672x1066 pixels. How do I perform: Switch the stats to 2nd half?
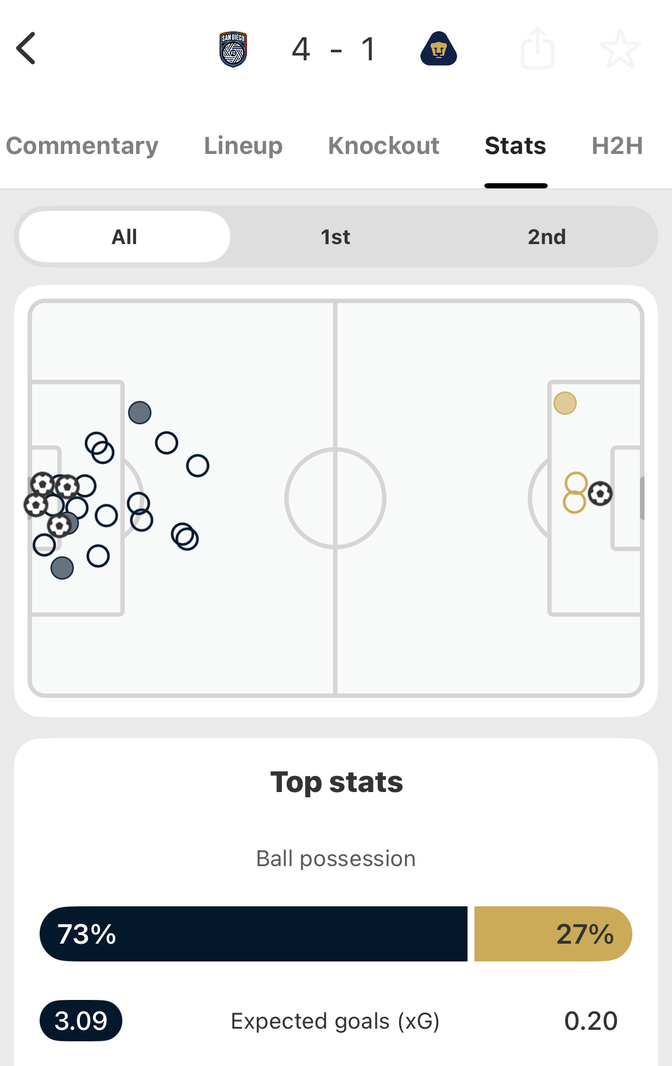(546, 237)
